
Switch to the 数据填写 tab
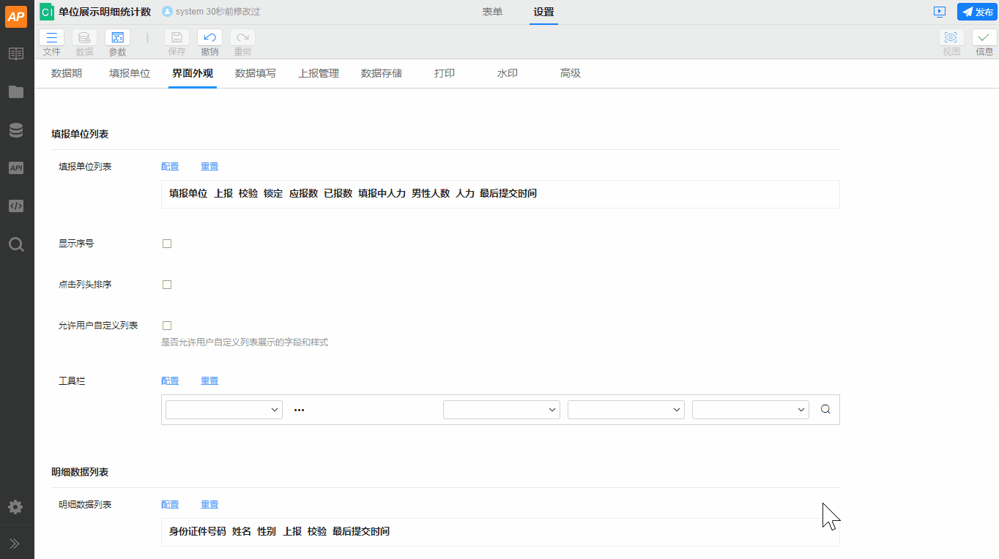256,73
